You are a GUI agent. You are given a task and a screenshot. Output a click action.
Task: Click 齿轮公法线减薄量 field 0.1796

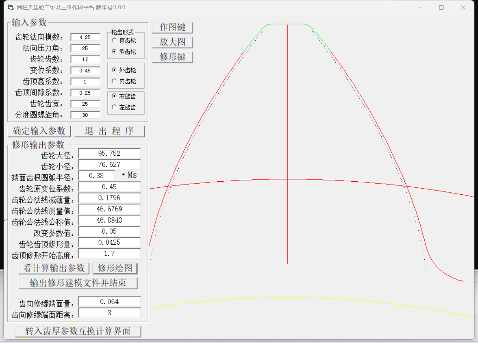[x=109, y=198]
